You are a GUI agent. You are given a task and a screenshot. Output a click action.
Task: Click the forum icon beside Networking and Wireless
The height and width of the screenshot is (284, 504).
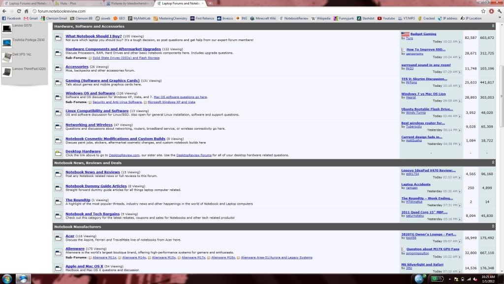[58, 127]
